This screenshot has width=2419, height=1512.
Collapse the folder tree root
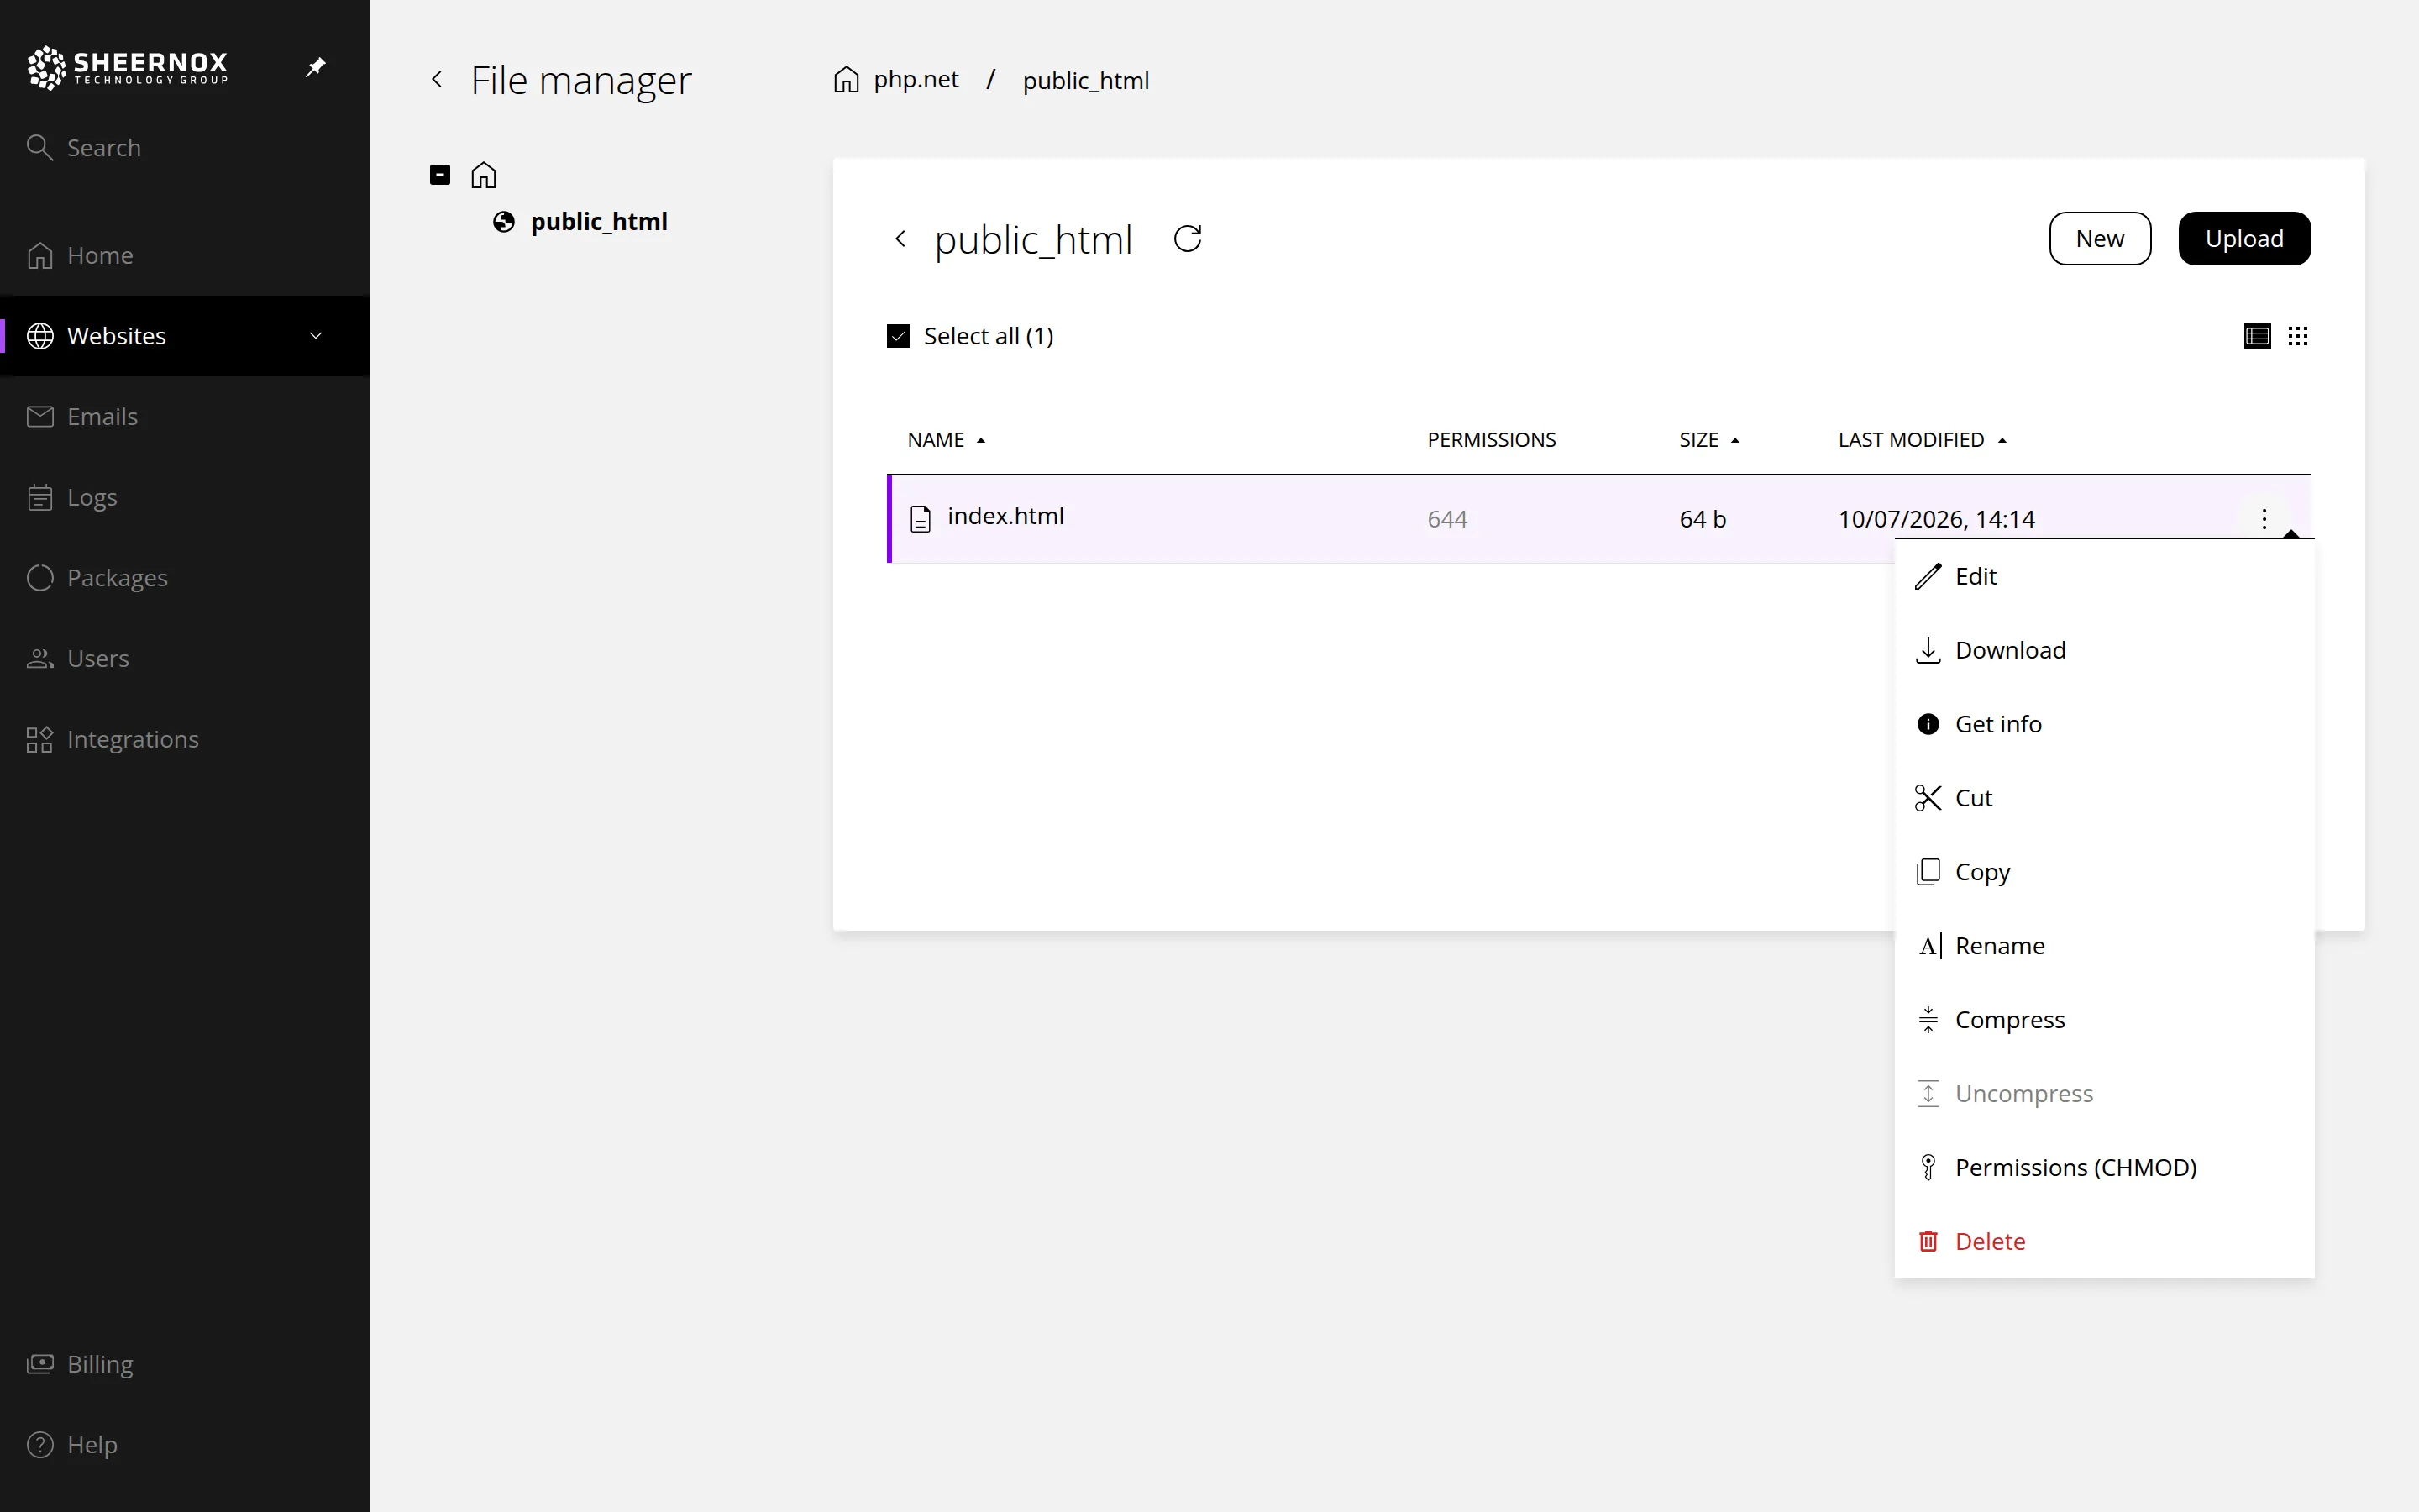coord(440,175)
